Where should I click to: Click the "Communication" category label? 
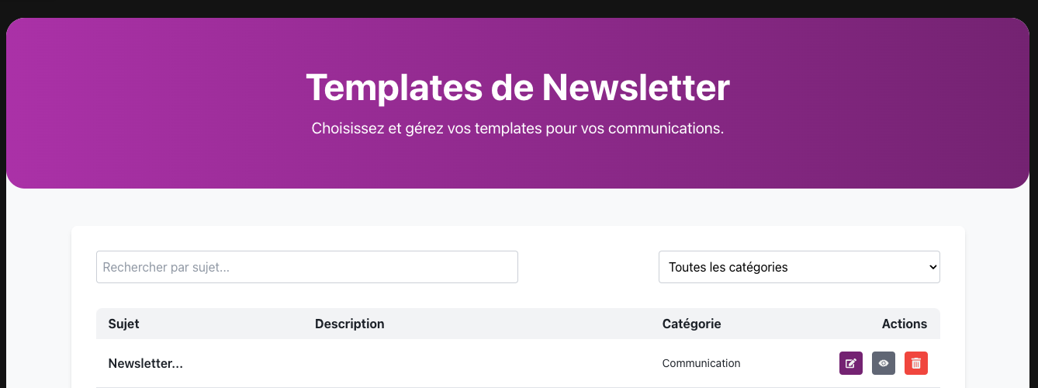(x=701, y=363)
